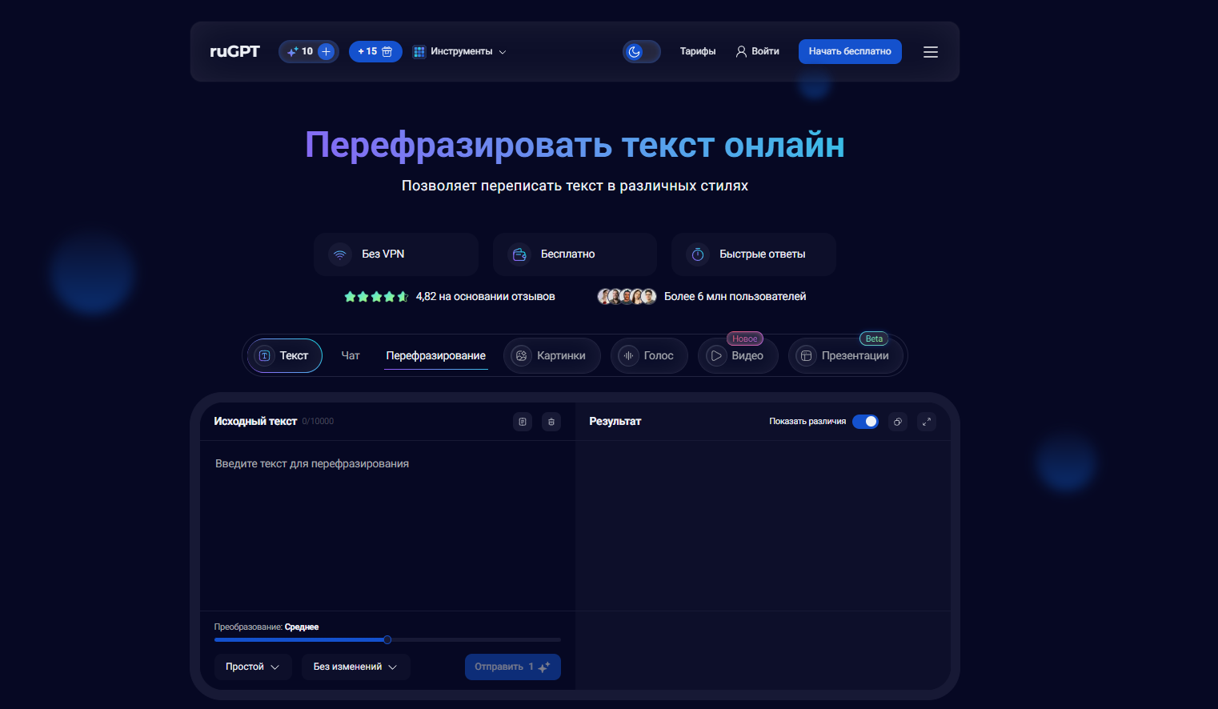This screenshot has height=709, width=1218.
Task: Click the Начать бесплатно button
Action: [x=850, y=51]
